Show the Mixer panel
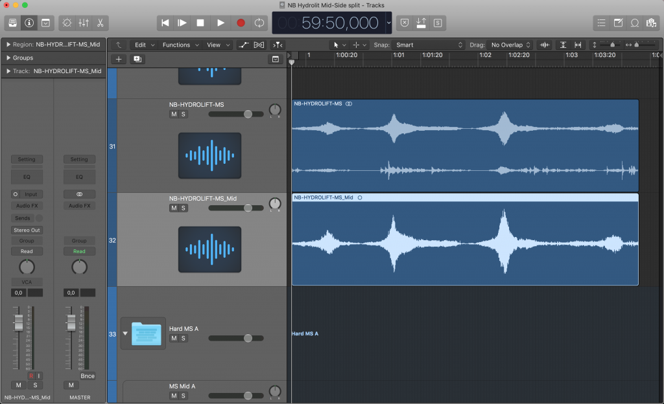This screenshot has height=404, width=664. coord(84,23)
